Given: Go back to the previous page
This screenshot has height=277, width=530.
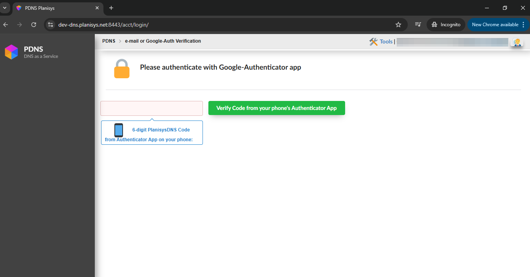Looking at the screenshot, I should (x=5, y=25).
